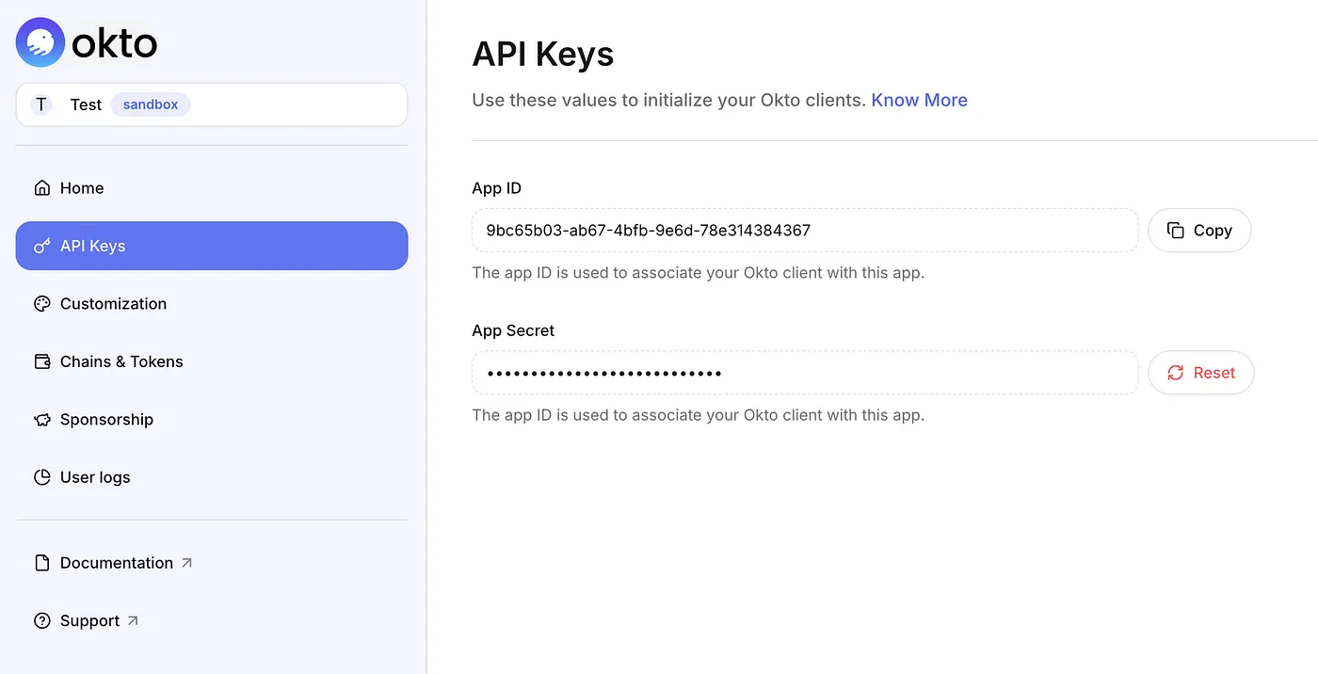This screenshot has width=1318, height=674.
Task: Copy the App ID value
Action: (x=1199, y=230)
